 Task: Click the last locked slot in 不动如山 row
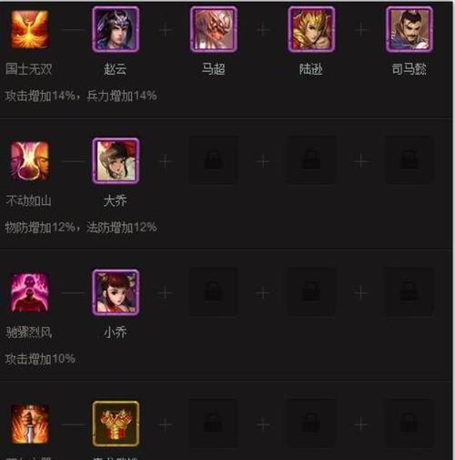[x=409, y=160]
